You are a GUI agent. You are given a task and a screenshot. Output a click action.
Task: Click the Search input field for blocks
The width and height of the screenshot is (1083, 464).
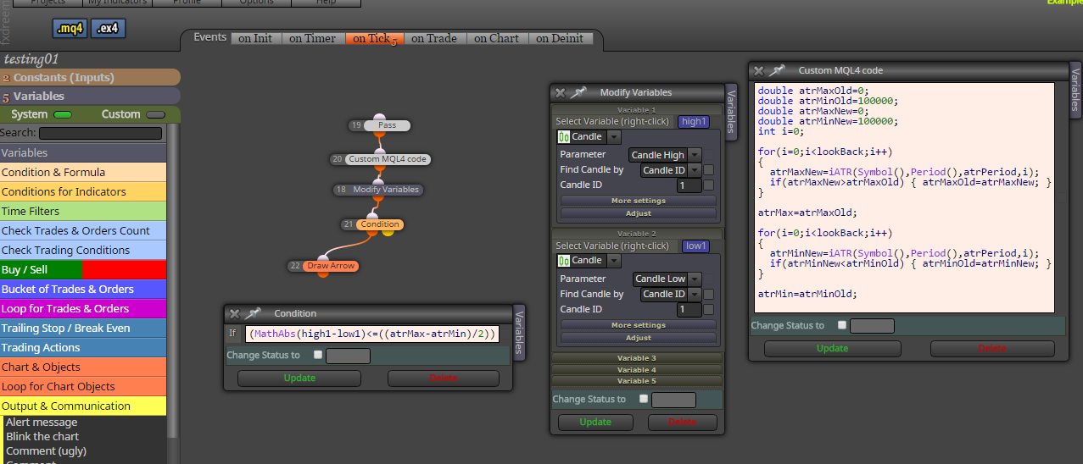[100, 133]
